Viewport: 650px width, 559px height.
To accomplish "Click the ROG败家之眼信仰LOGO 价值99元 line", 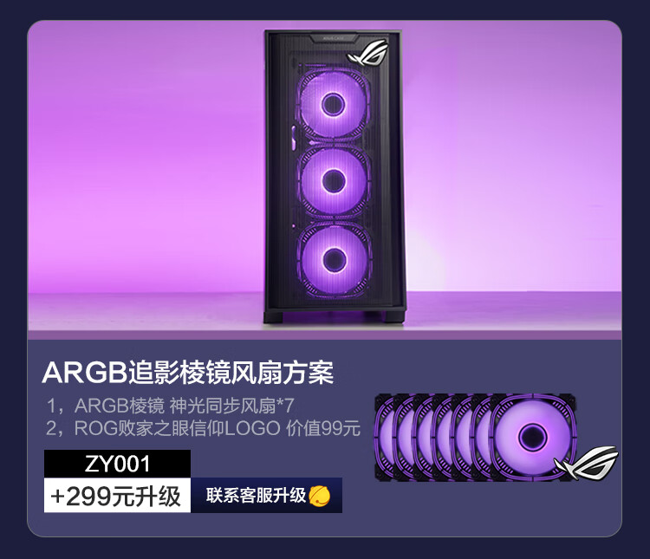I will [x=203, y=428].
